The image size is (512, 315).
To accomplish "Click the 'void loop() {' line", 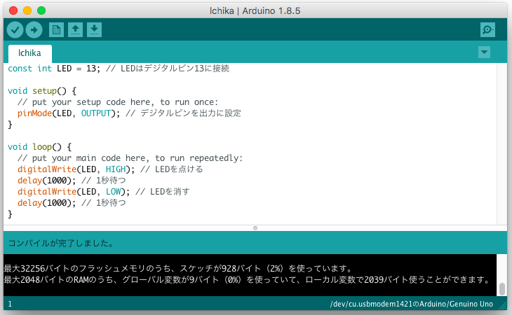I will point(39,147).
